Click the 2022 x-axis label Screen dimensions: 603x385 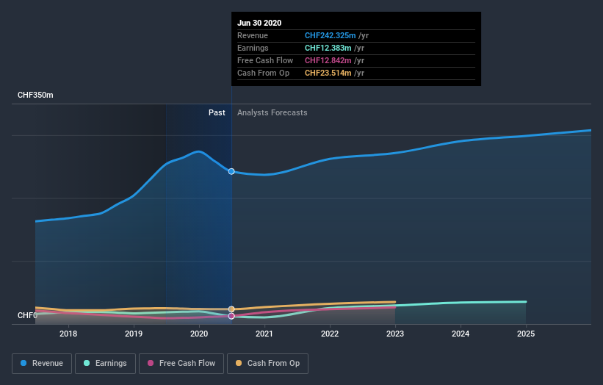[x=330, y=334]
